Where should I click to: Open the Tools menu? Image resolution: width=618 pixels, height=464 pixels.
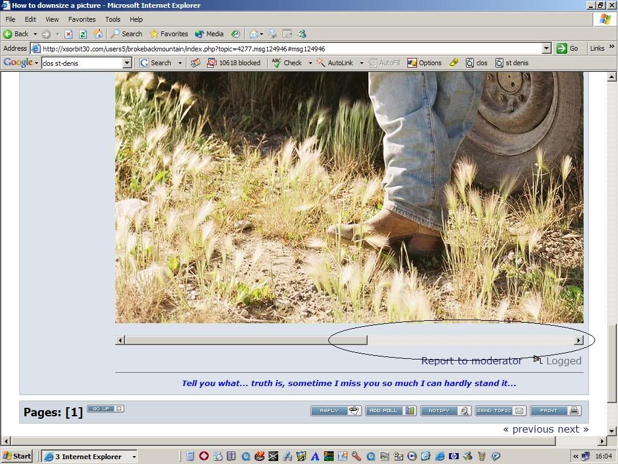(113, 19)
